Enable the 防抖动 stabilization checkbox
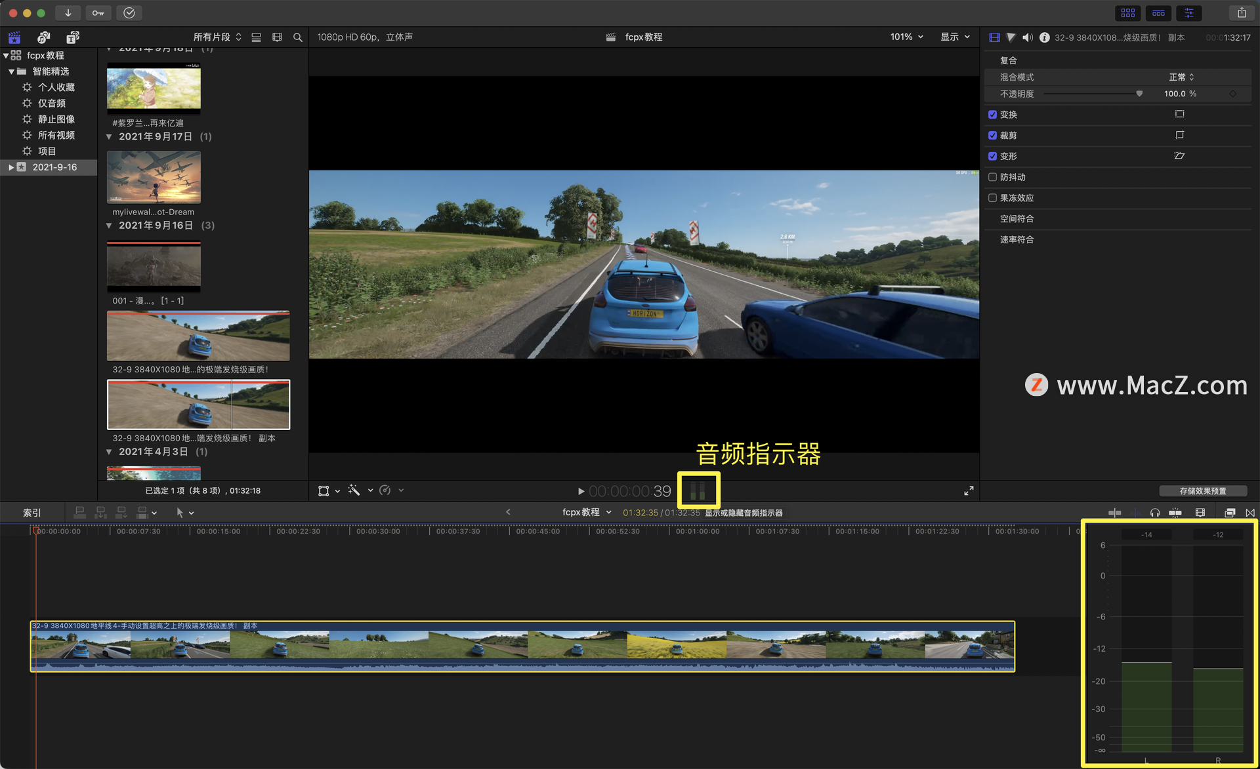This screenshot has width=1260, height=769. click(x=992, y=177)
